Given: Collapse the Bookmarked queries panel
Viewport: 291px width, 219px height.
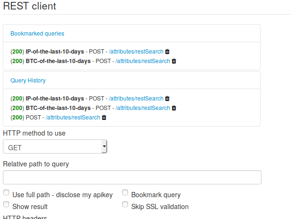Looking at the screenshot, I should coord(38,34).
